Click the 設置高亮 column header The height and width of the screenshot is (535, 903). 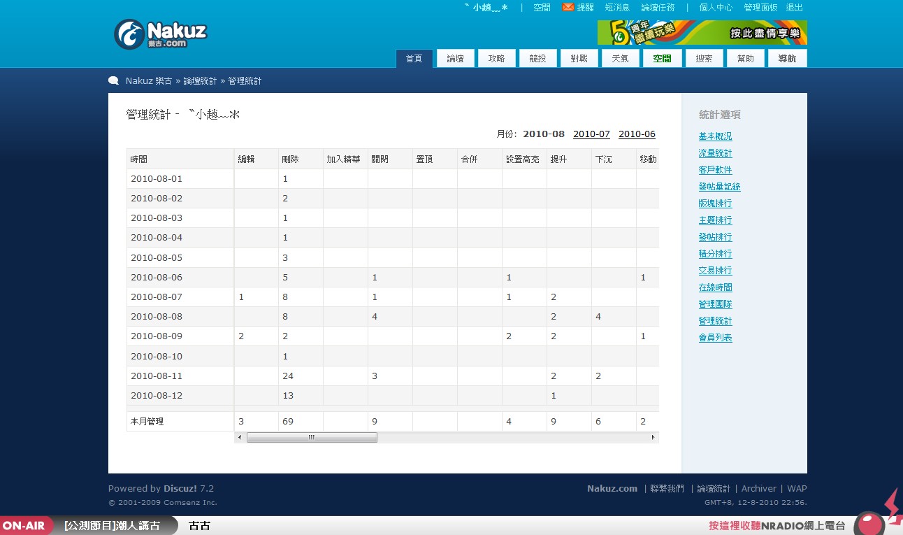[x=524, y=159]
